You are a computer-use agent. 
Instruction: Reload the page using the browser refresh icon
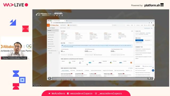coord(52,23)
